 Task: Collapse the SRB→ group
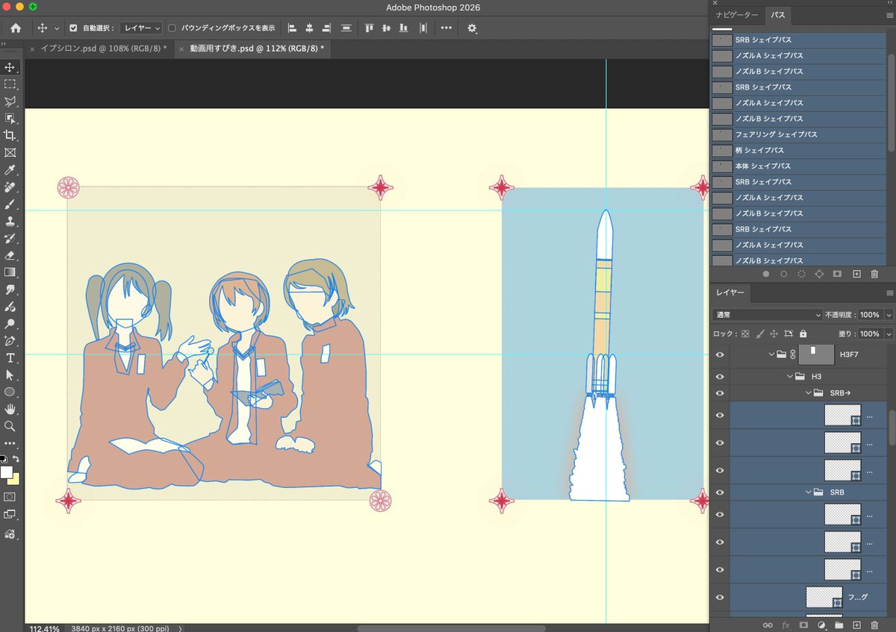(x=808, y=392)
